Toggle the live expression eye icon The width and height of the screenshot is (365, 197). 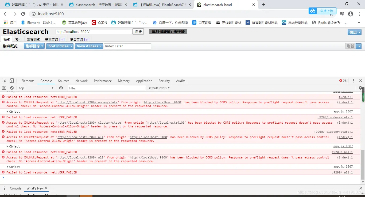click(61, 88)
